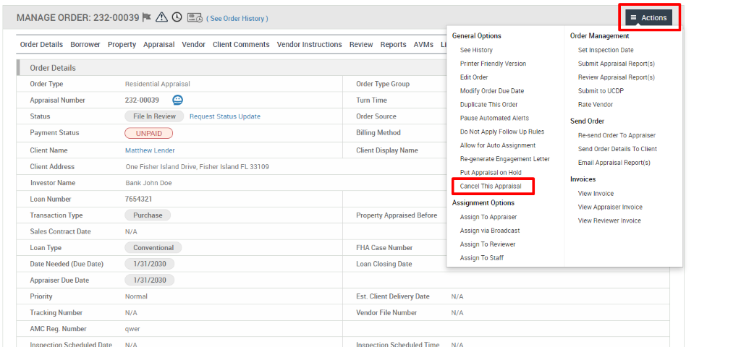Select Cancel This Appraisal
This screenshot has width=741, height=347.
point(491,187)
